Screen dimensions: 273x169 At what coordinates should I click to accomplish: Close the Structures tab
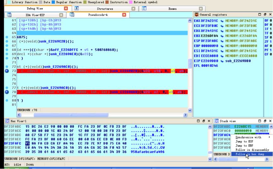point(133,9)
